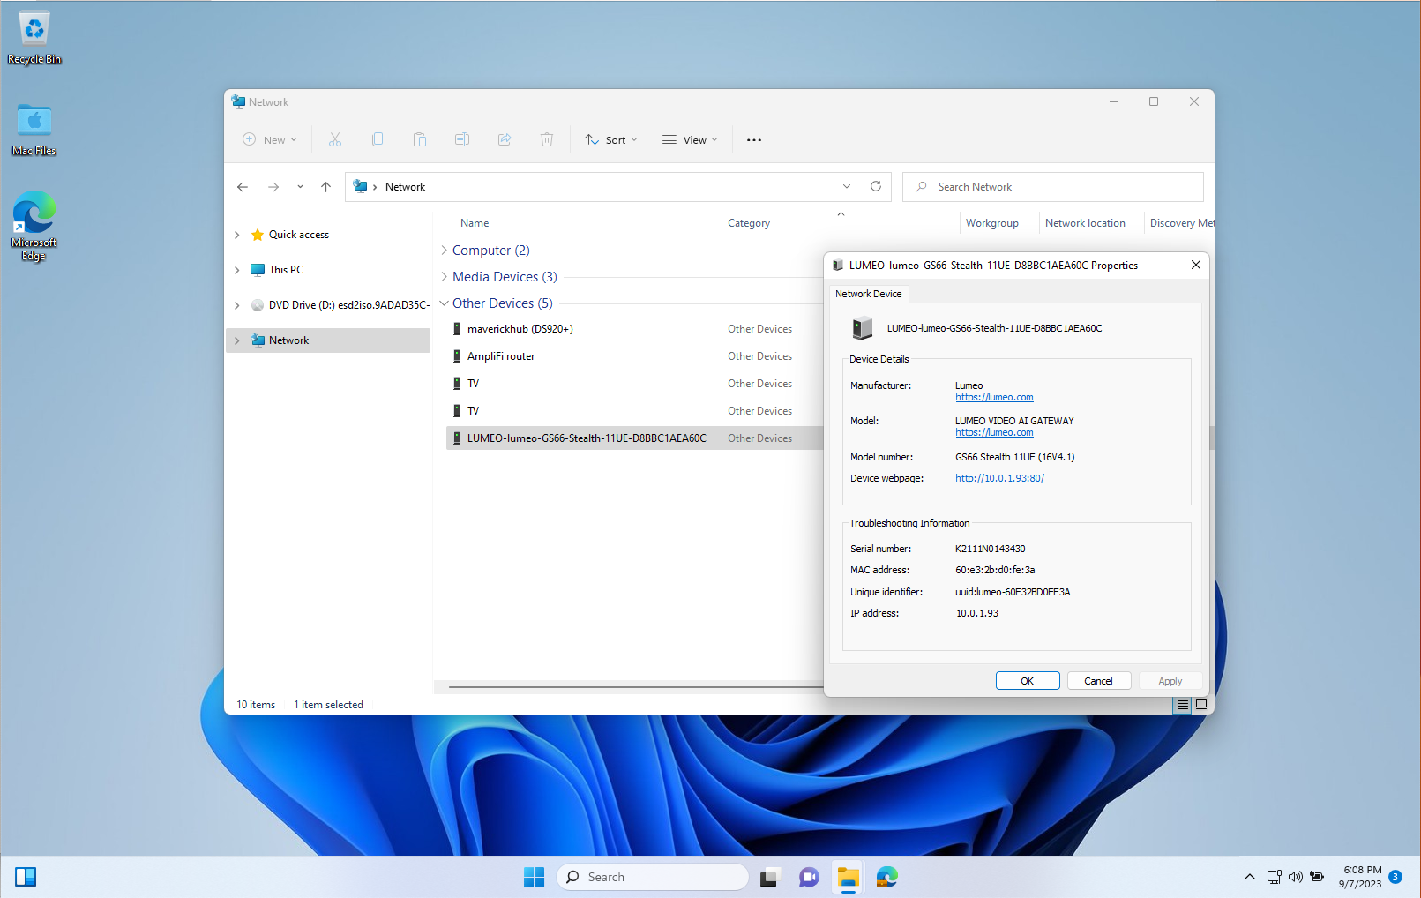The height and width of the screenshot is (898, 1421).
Task: Select the Network Device tab
Action: click(868, 294)
